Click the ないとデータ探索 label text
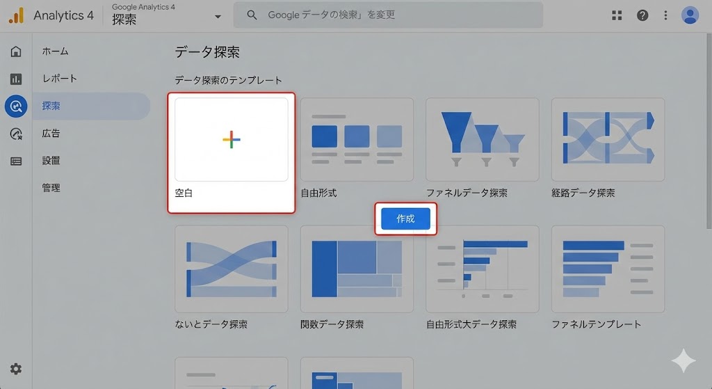Image resolution: width=712 pixels, height=389 pixels. (x=211, y=324)
